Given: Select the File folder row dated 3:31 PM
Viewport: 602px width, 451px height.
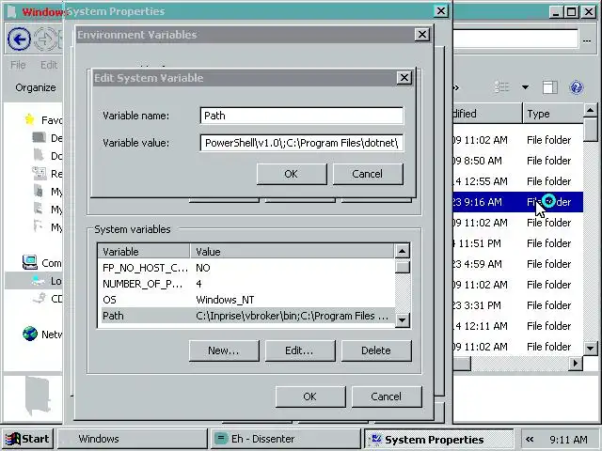Looking at the screenshot, I should point(518,305).
